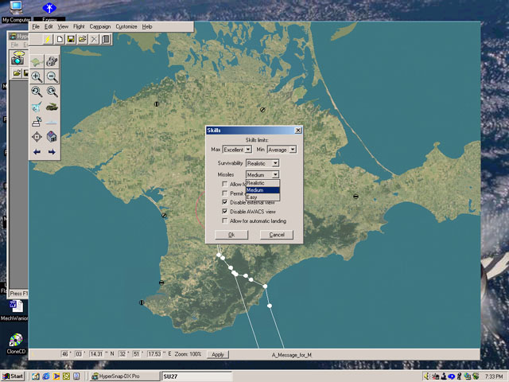Screen dimensions: 509x382
Task: Open the Max skill dropdown
Action: click(x=248, y=150)
